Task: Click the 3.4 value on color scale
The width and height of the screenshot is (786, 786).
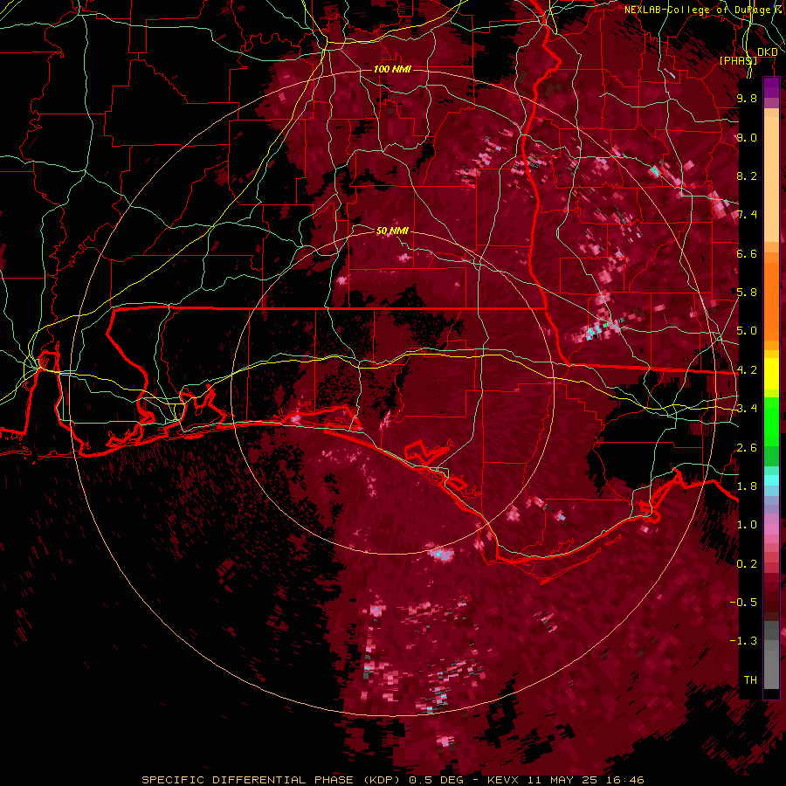Action: [x=747, y=409]
